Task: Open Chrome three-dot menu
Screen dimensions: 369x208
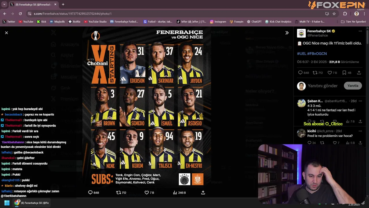Action: pyautogui.click(x=365, y=14)
